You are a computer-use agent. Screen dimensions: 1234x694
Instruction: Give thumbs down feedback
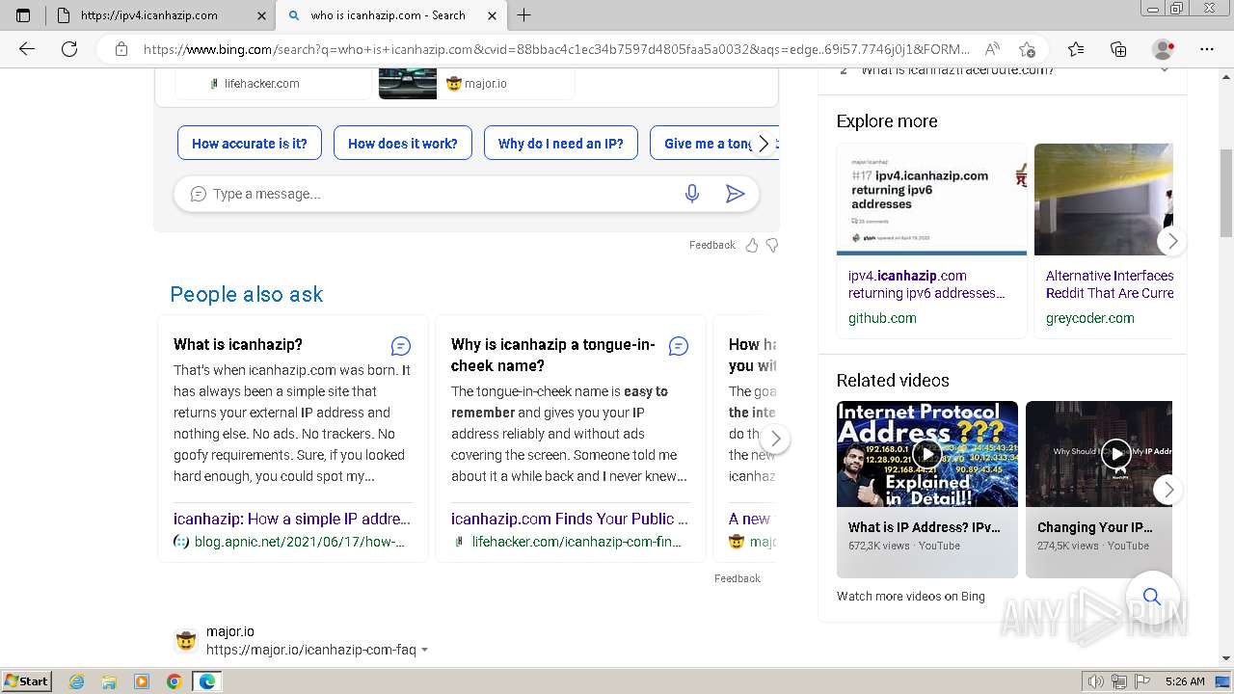[771, 245]
